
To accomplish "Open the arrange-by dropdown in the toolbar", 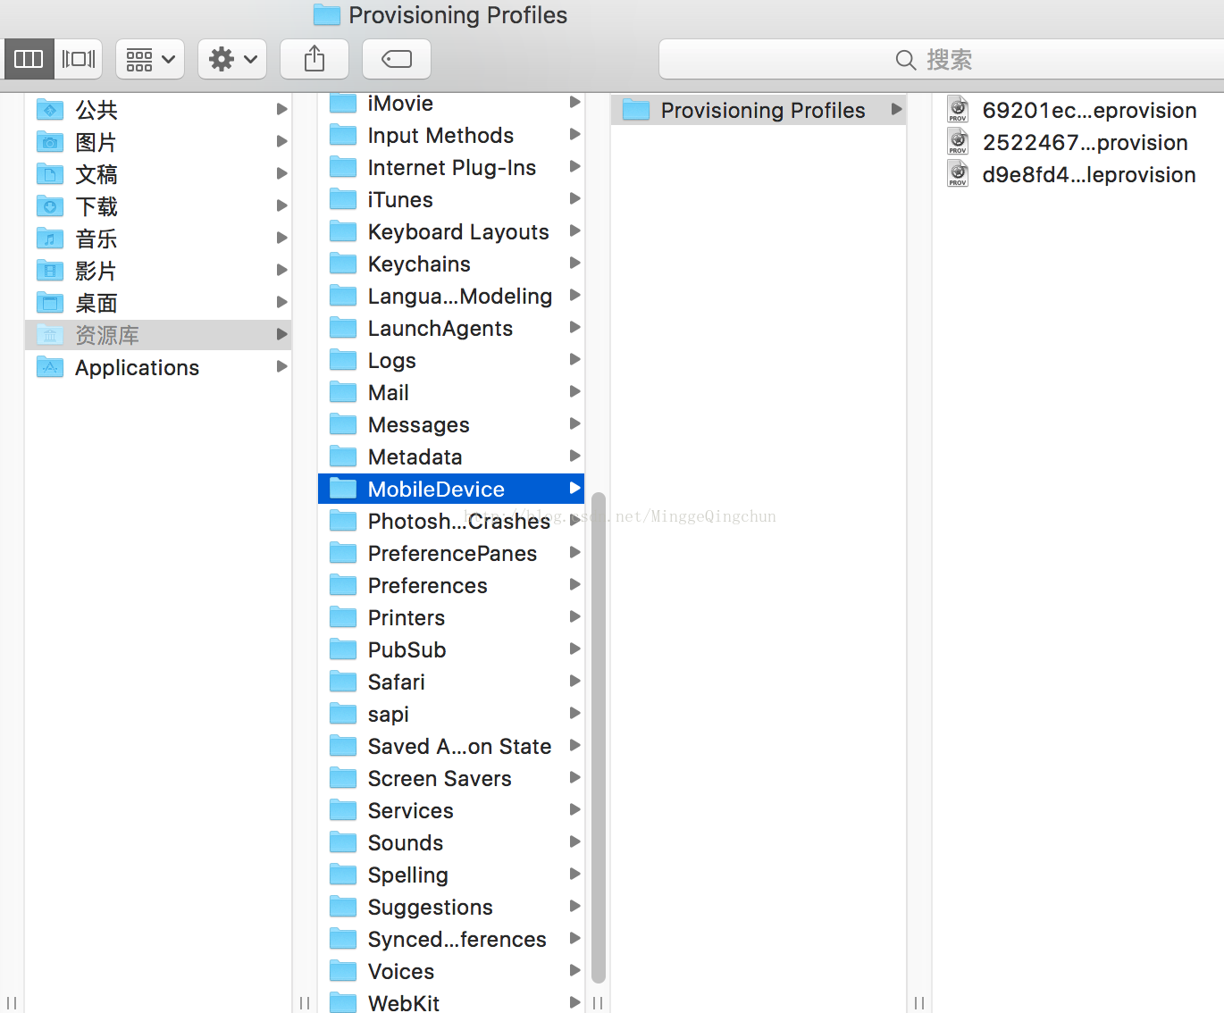I will pos(149,58).
